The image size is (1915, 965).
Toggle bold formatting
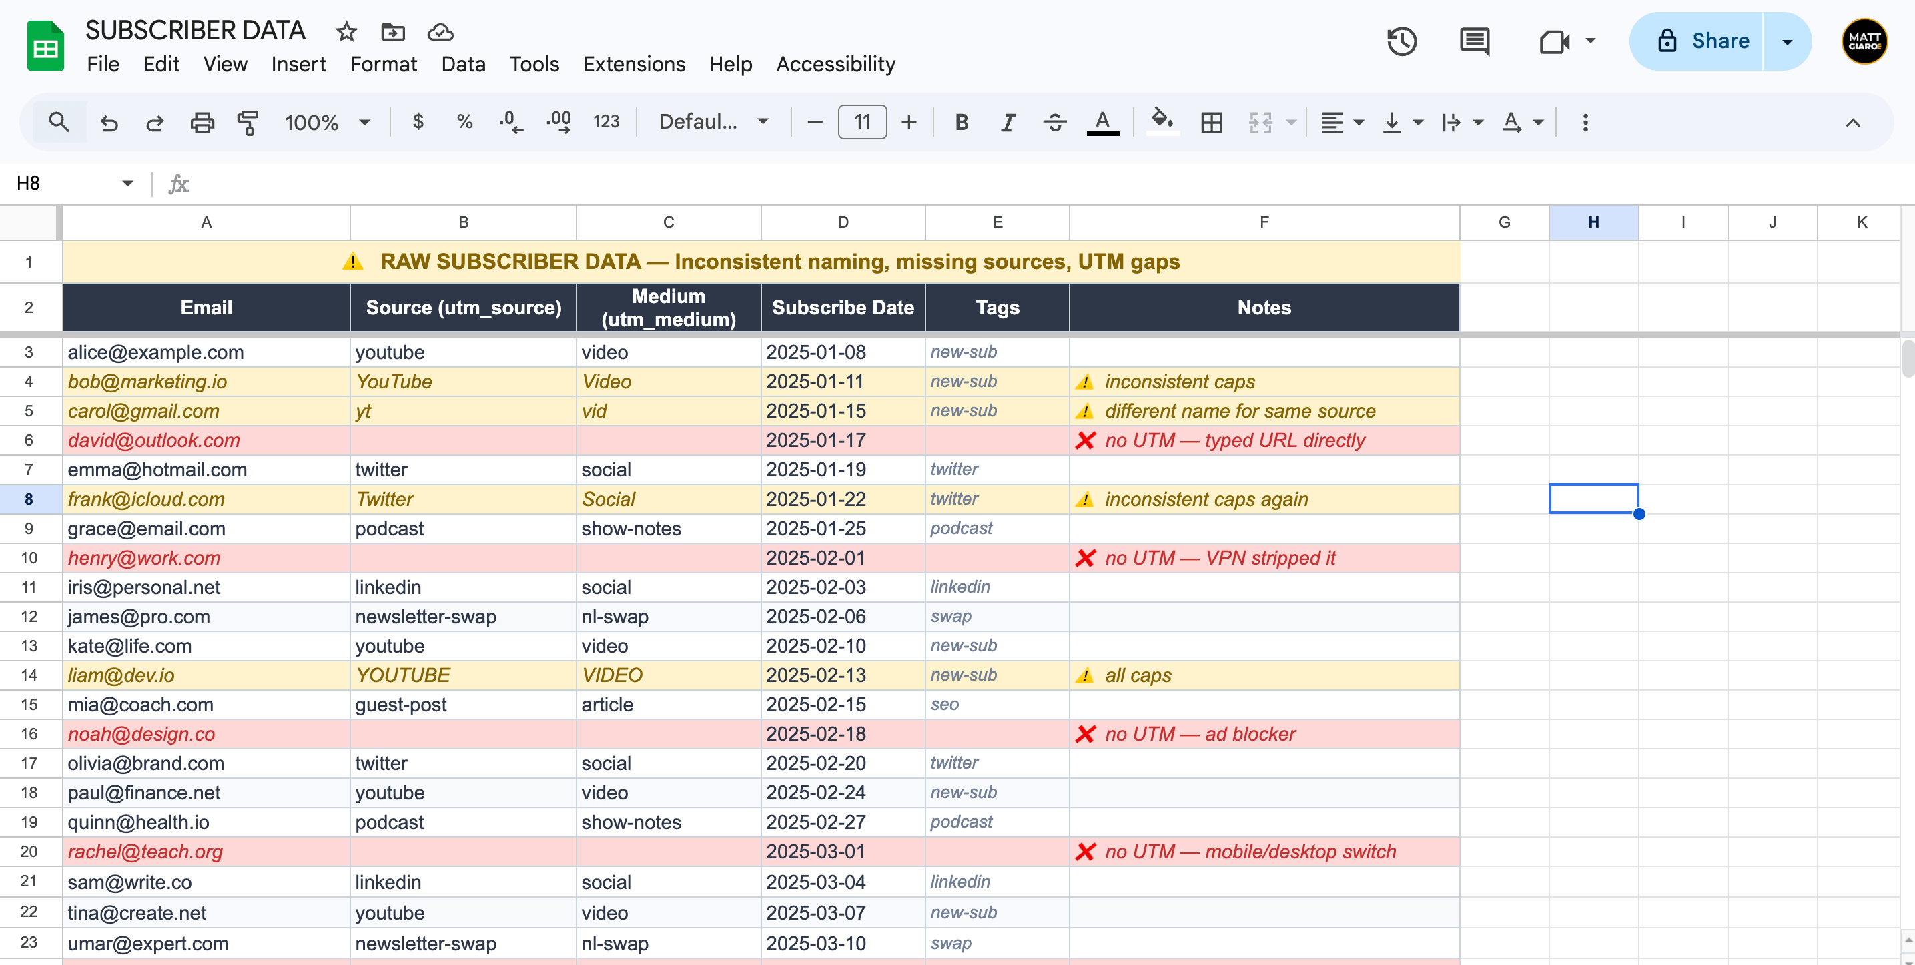coord(962,122)
